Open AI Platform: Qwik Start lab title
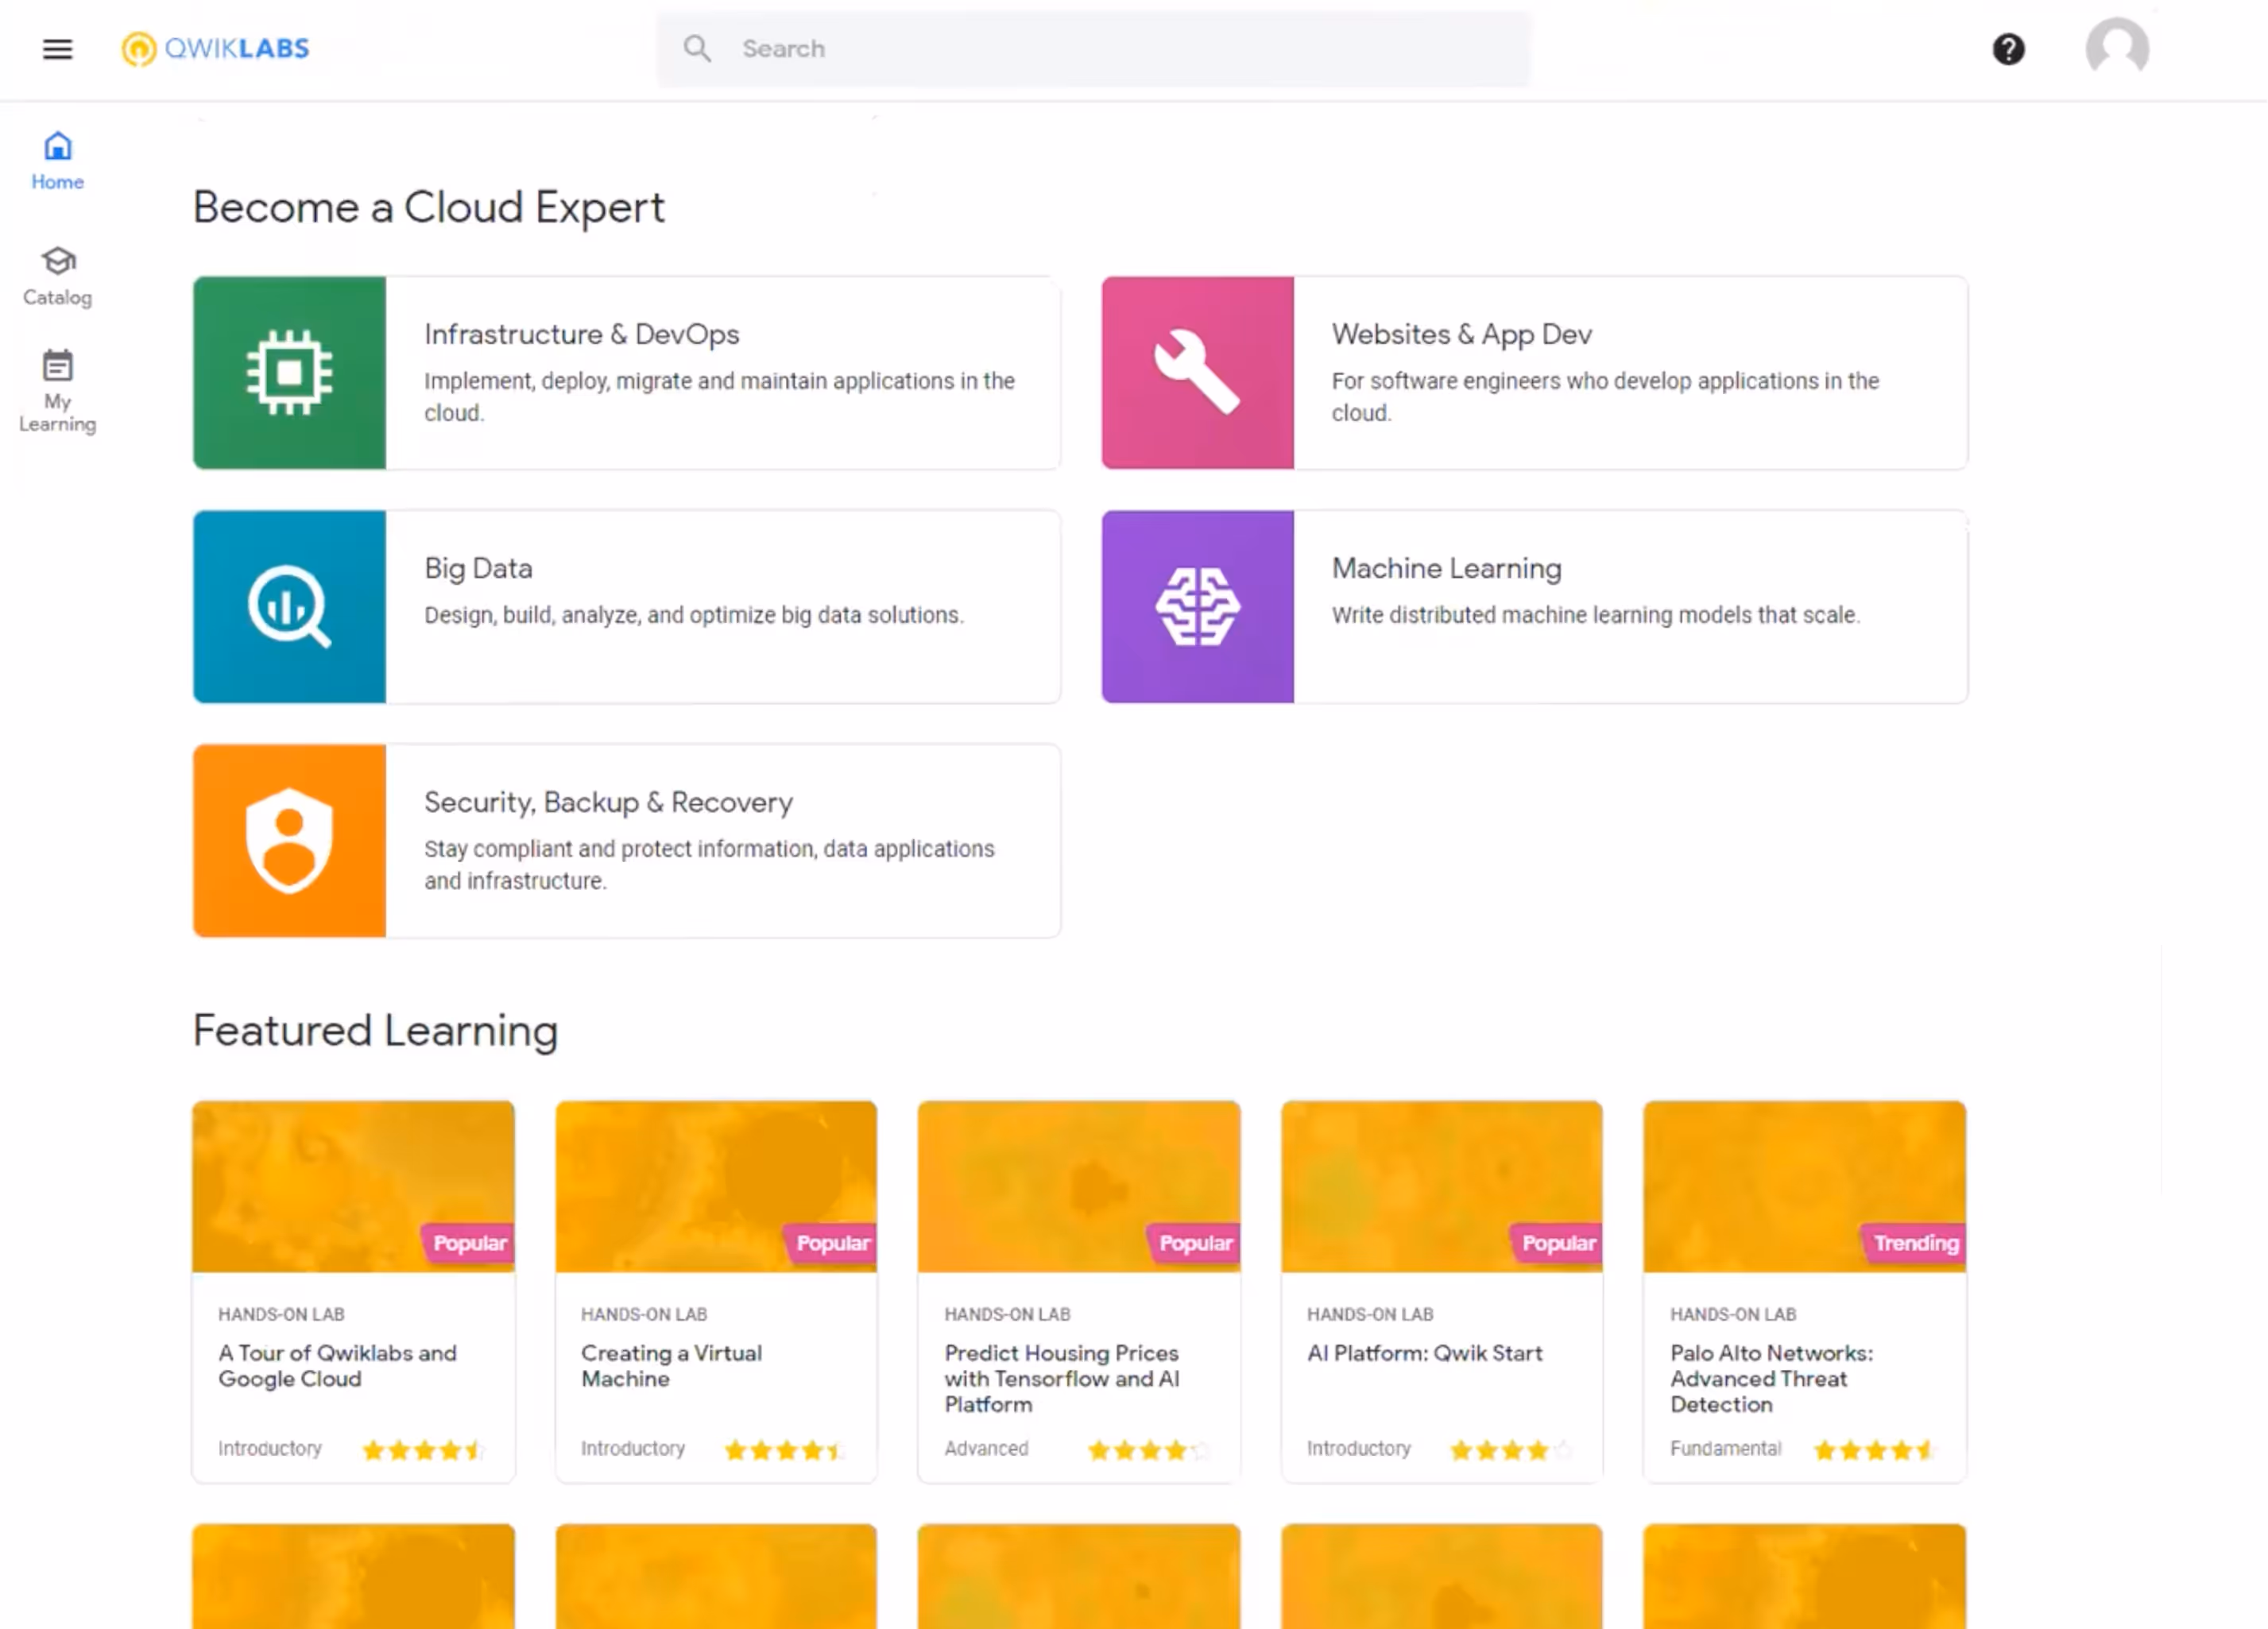This screenshot has height=1629, width=2268. click(1424, 1353)
